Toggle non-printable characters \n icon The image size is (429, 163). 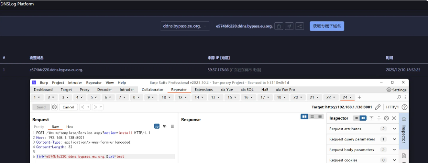165,126
